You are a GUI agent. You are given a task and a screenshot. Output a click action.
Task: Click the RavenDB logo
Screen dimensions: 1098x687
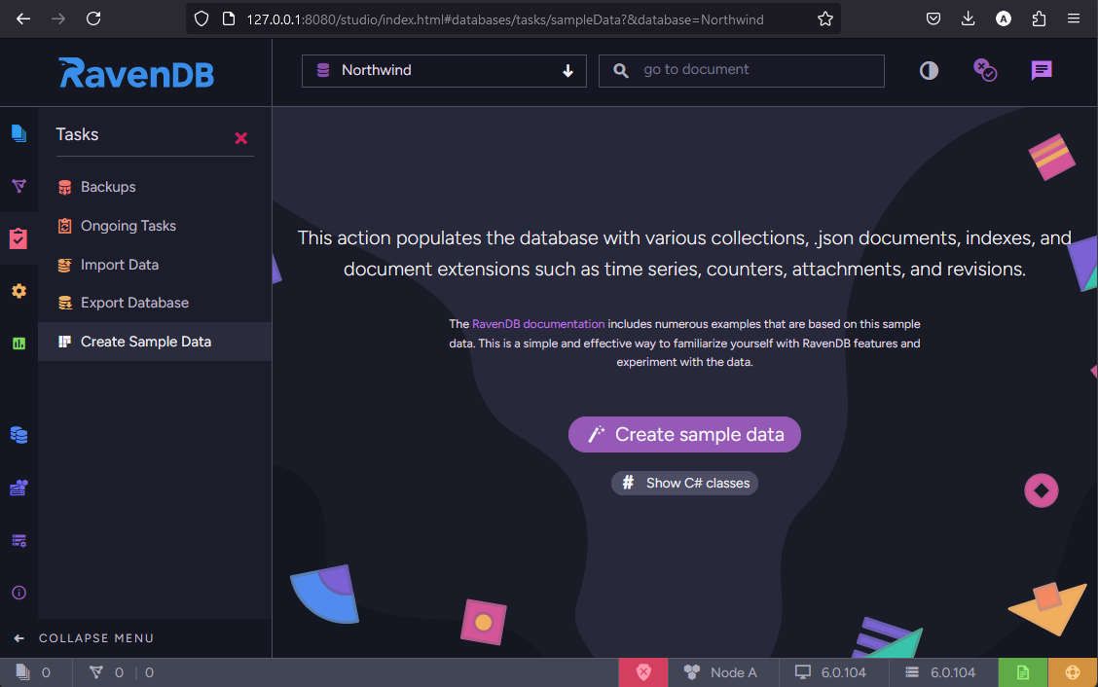[136, 73]
